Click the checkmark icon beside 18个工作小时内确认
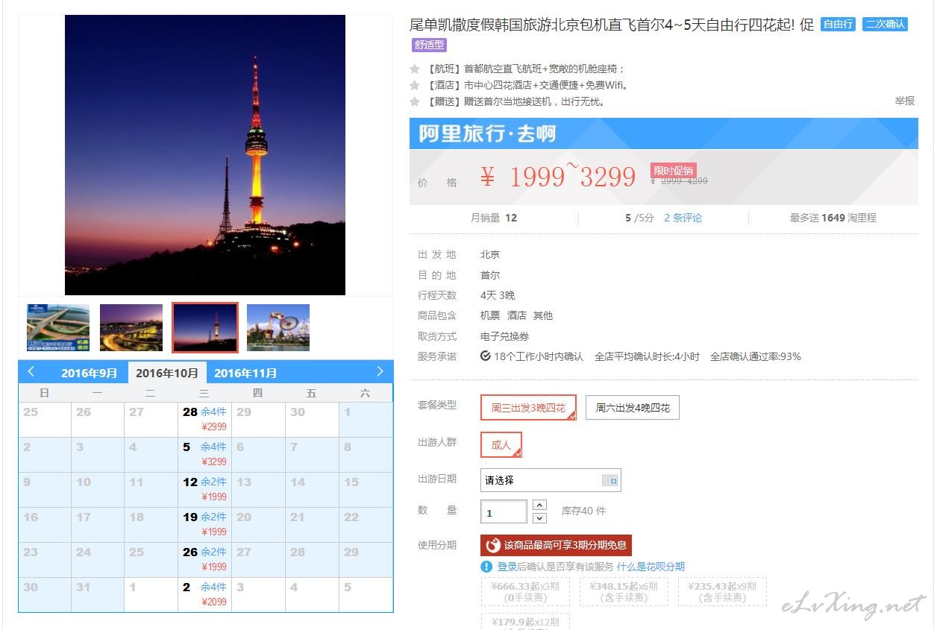Image resolution: width=934 pixels, height=630 pixels. coord(486,356)
